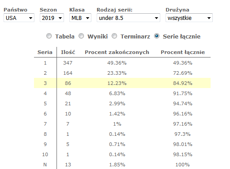Click the Ilość value 347 in row 1

click(68, 63)
